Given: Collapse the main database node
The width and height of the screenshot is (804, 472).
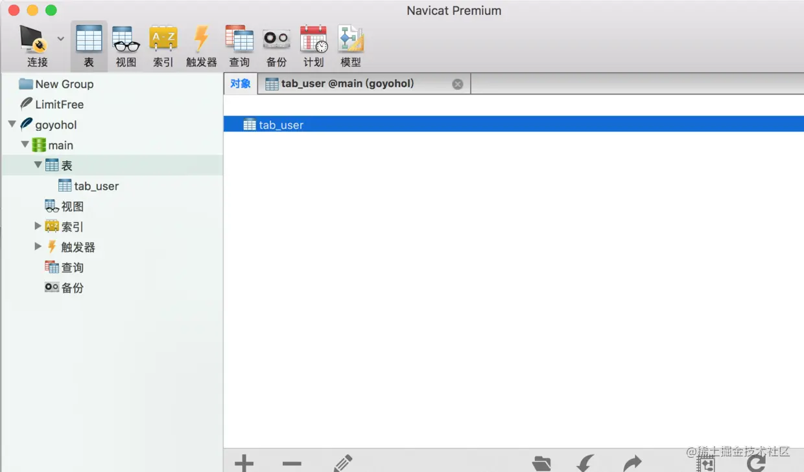Looking at the screenshot, I should [x=25, y=144].
